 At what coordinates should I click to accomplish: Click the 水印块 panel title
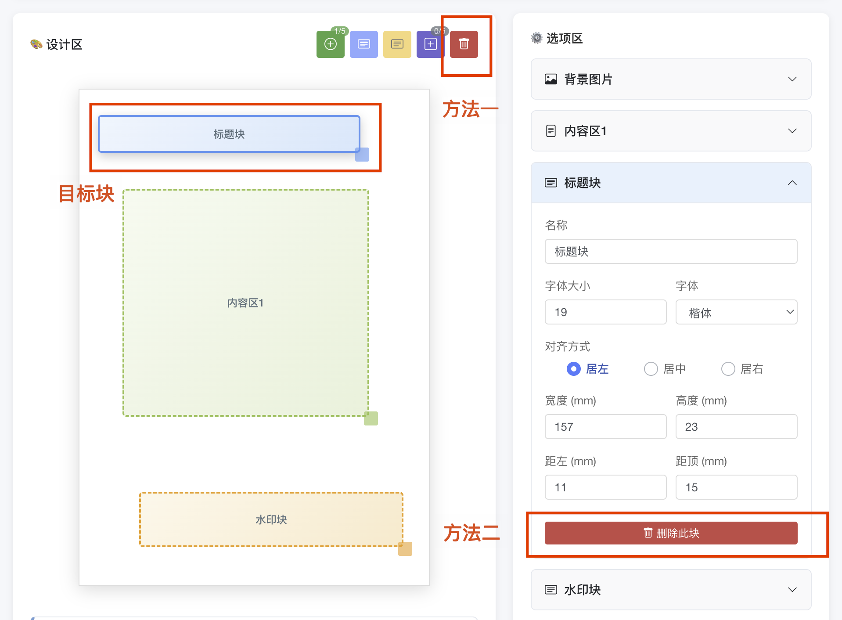point(582,590)
